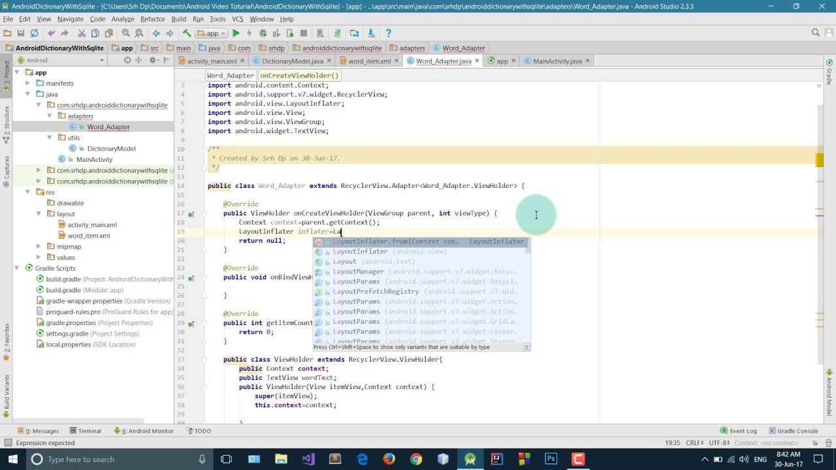Image resolution: width=836 pixels, height=470 pixels.
Task: Open the Event Log panel
Action: point(739,431)
